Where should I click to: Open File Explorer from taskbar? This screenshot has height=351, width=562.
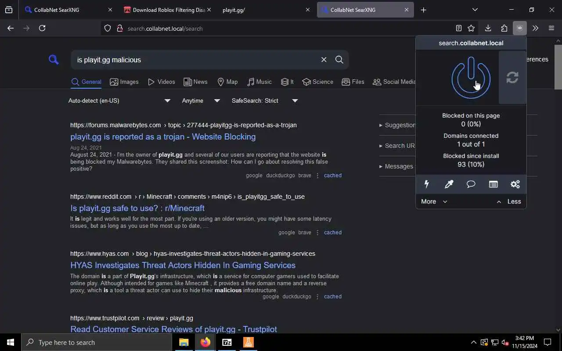point(184,342)
